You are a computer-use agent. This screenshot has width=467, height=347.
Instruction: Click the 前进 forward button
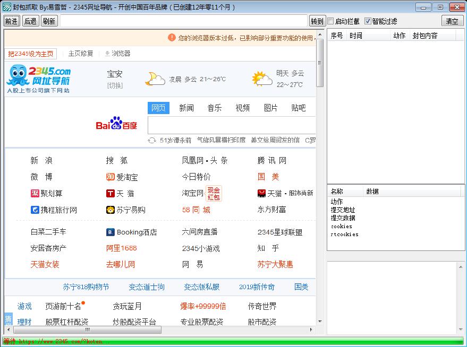(12, 21)
